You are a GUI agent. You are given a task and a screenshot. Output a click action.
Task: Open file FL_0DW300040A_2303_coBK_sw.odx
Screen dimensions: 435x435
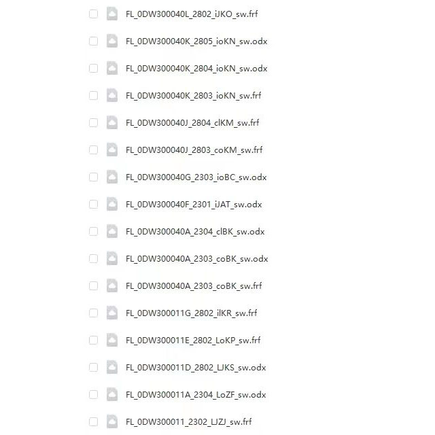(x=197, y=259)
